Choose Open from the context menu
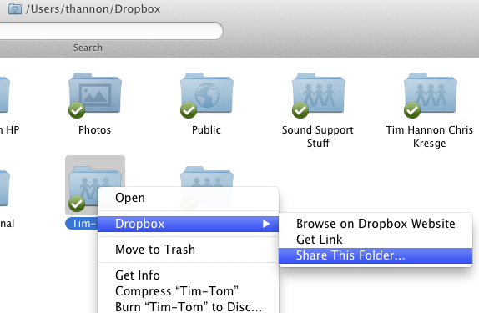 pos(189,198)
